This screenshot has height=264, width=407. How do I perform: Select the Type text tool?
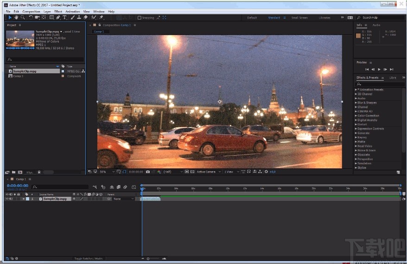click(x=64, y=18)
